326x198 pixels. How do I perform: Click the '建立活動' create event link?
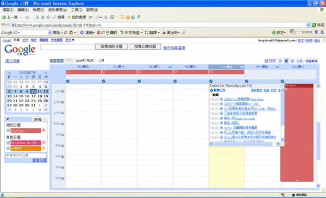(12, 61)
